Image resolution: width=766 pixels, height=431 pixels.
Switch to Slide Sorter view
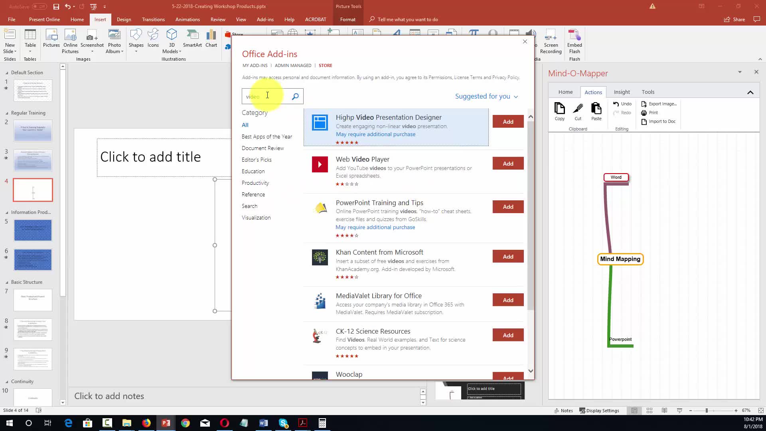point(649,410)
